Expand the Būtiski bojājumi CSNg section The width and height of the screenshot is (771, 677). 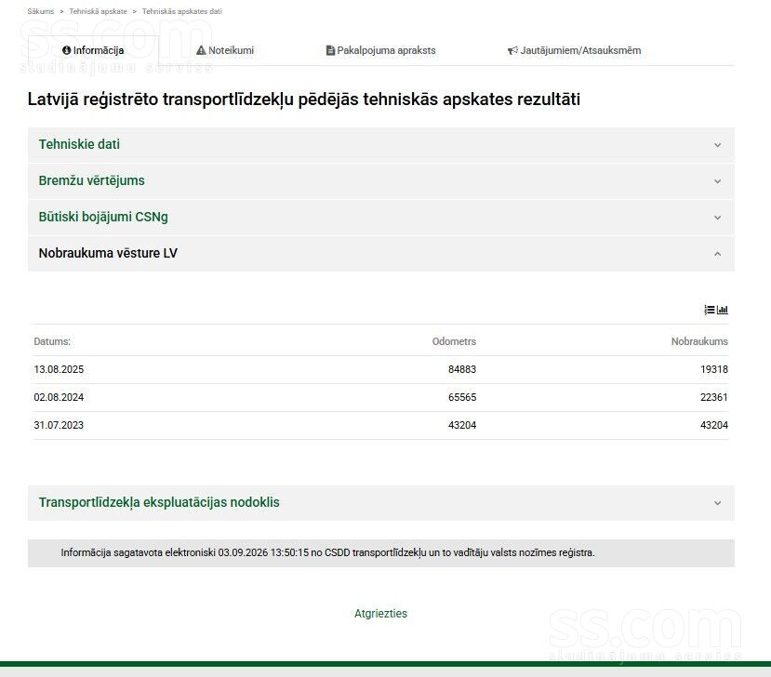click(381, 217)
